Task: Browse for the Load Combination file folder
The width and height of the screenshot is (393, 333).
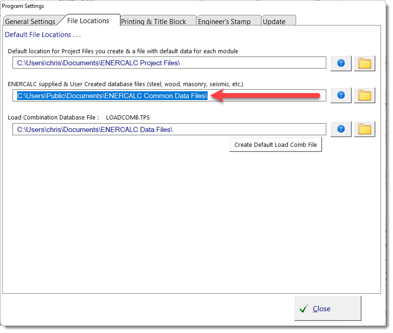Action: pyautogui.click(x=364, y=129)
